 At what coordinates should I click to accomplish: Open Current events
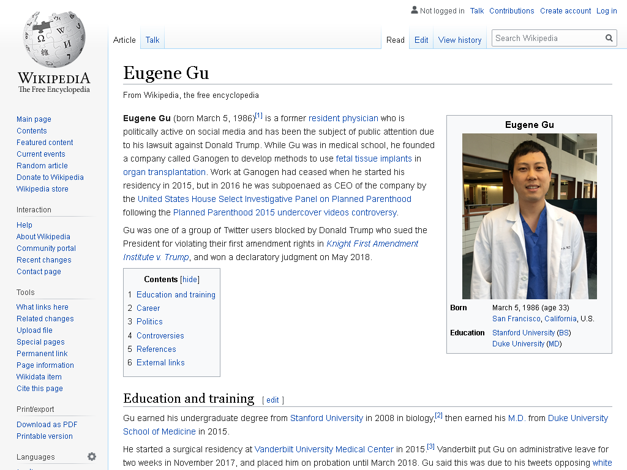41,154
